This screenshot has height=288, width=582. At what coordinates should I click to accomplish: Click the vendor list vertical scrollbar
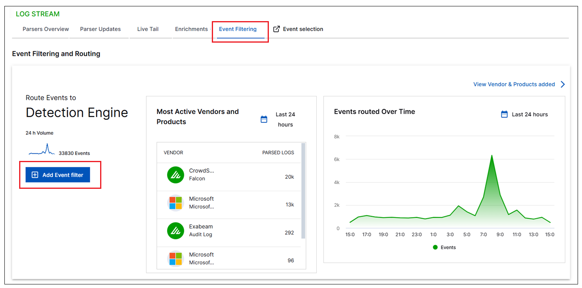pyautogui.click(x=303, y=191)
